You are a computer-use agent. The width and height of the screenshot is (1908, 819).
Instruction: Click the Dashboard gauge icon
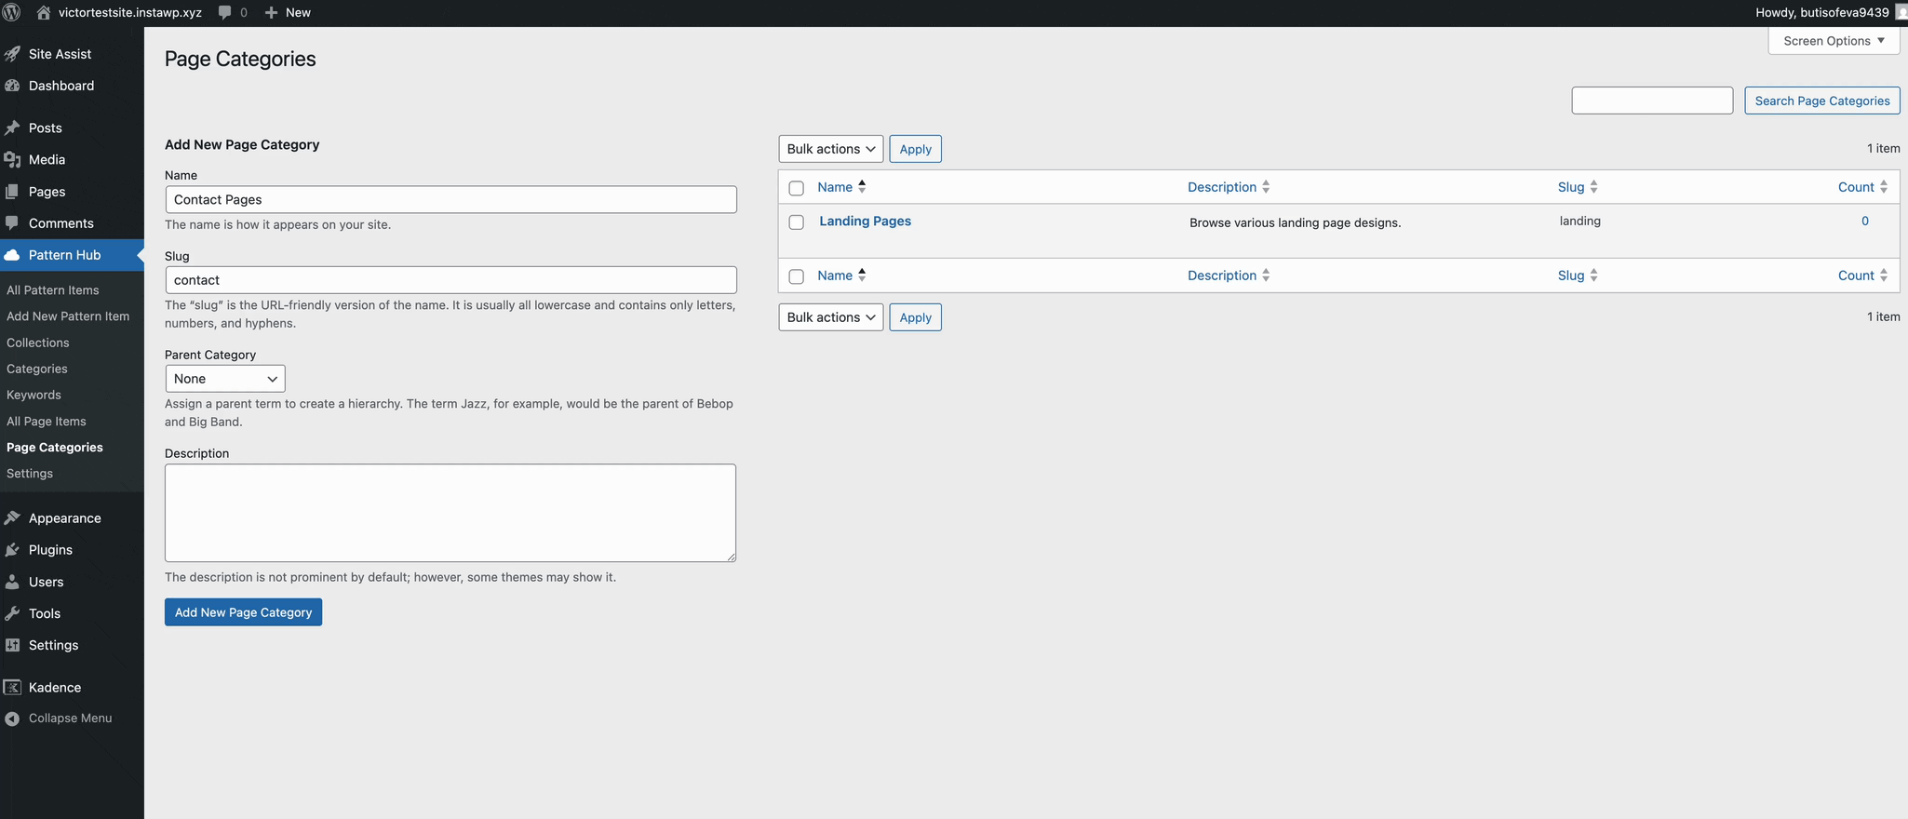point(12,86)
